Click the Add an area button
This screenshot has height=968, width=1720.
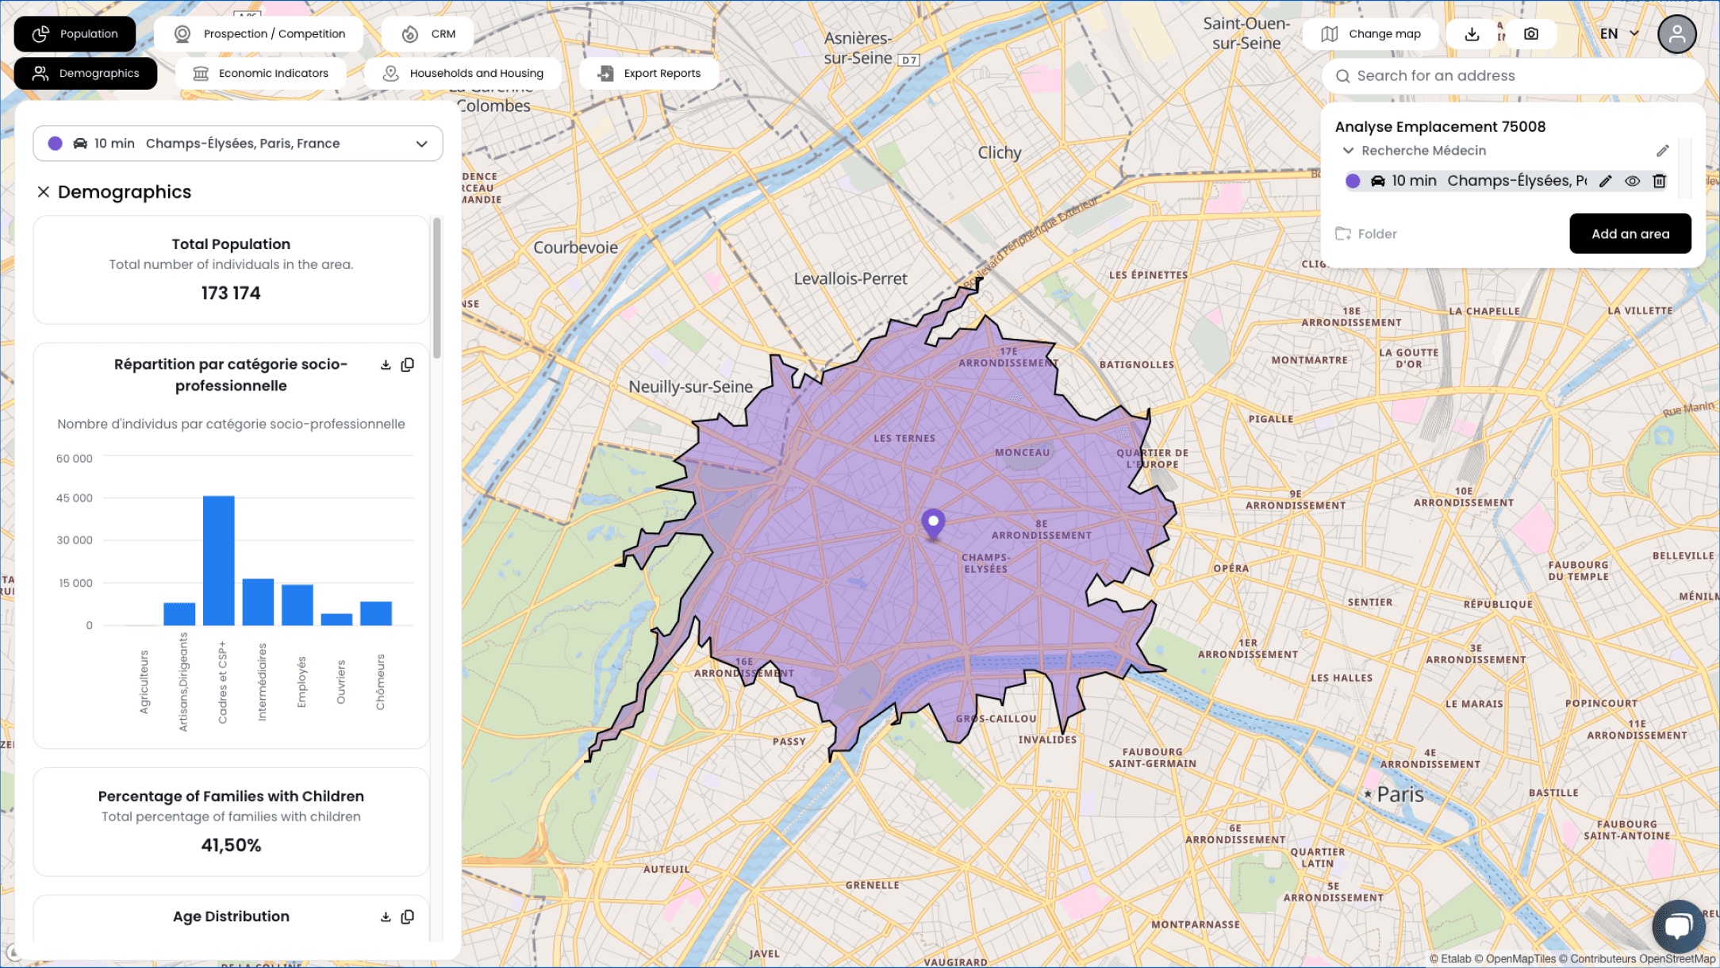1630,234
